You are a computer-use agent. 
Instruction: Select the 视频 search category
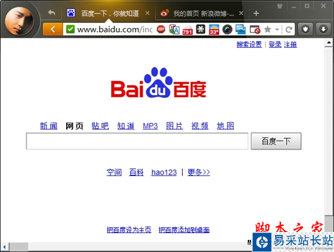(x=200, y=126)
